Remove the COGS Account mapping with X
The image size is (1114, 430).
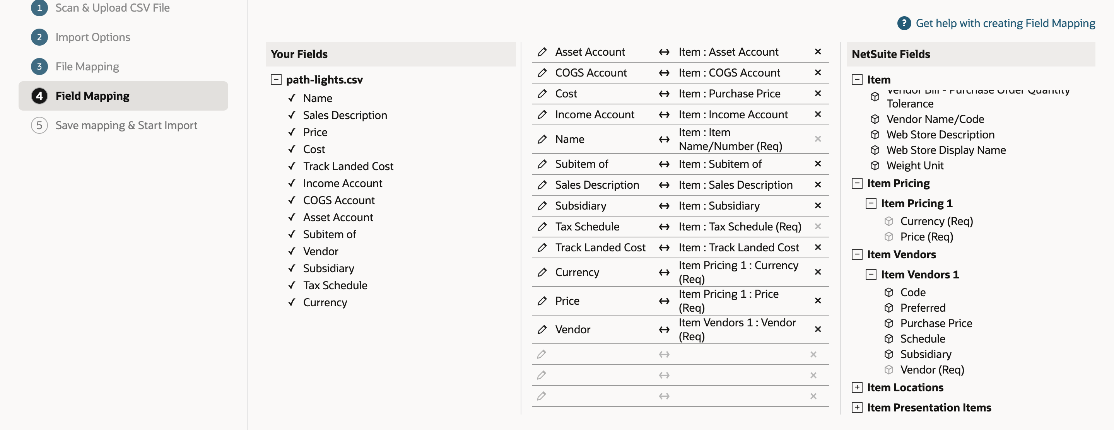817,72
